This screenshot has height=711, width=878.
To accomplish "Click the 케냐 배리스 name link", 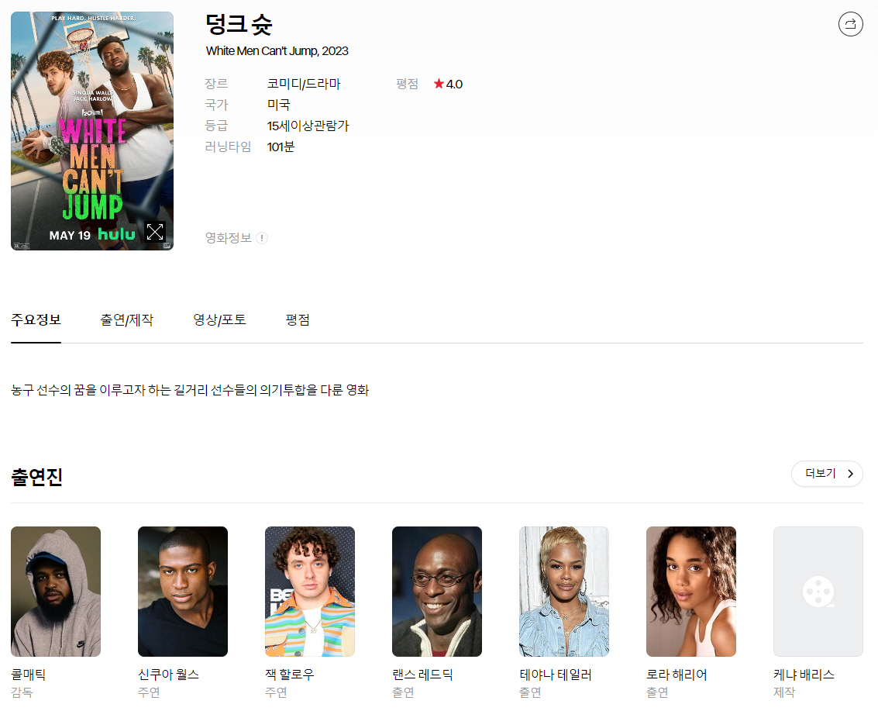I will point(804,675).
